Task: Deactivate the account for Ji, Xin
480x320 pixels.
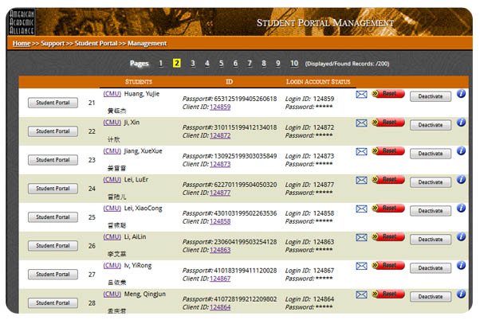Action: [x=431, y=125]
